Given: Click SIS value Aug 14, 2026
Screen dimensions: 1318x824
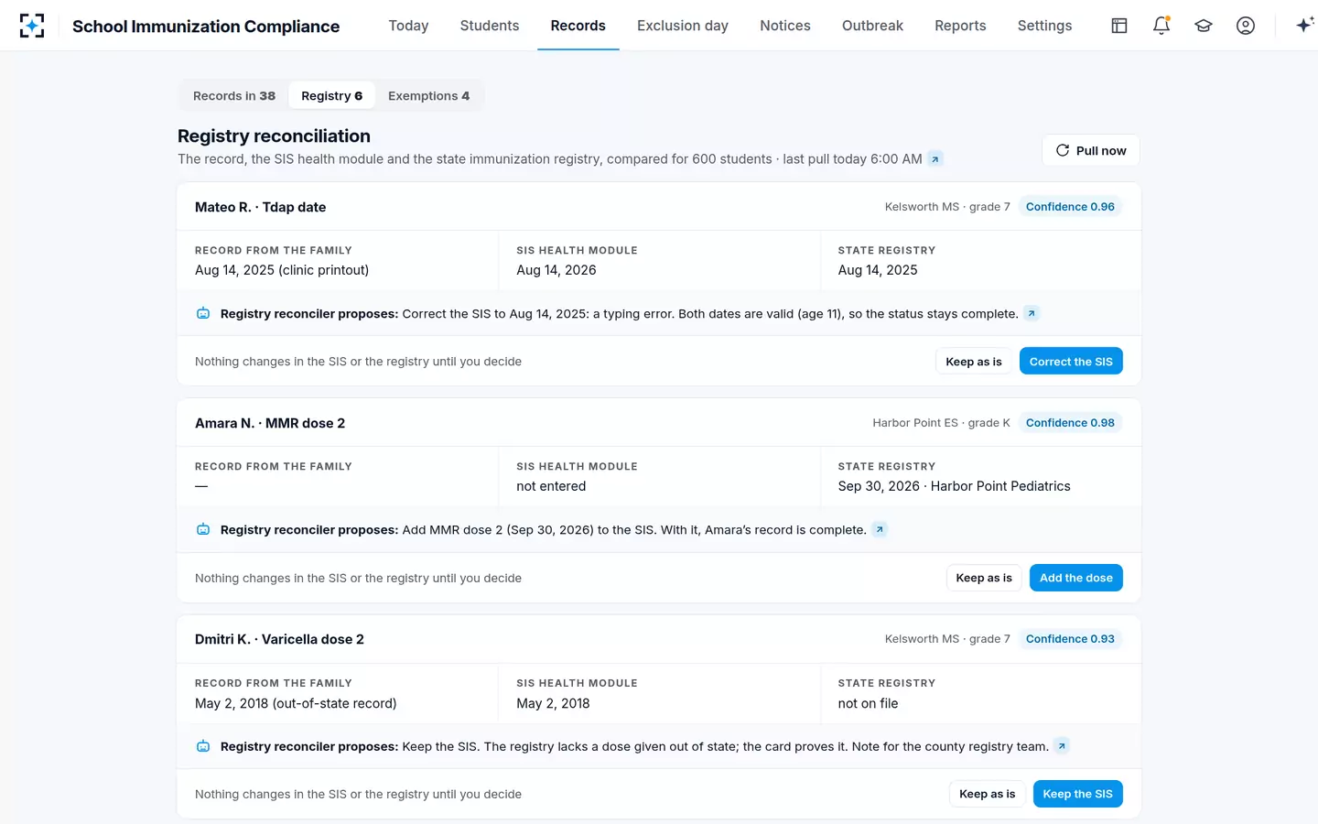Looking at the screenshot, I should [x=556, y=270].
